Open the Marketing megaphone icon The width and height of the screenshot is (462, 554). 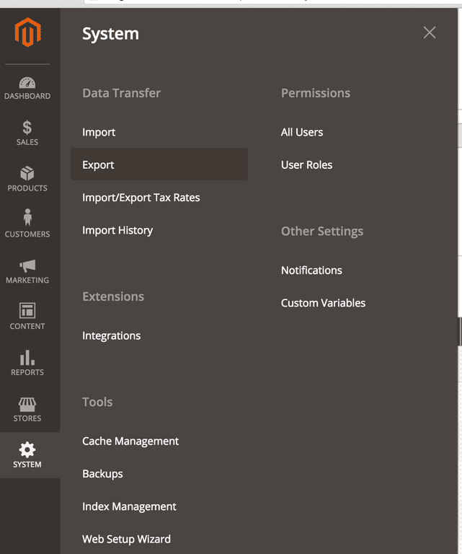click(x=27, y=266)
